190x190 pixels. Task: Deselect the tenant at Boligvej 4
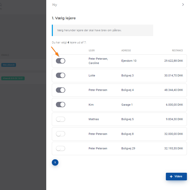point(60,90)
